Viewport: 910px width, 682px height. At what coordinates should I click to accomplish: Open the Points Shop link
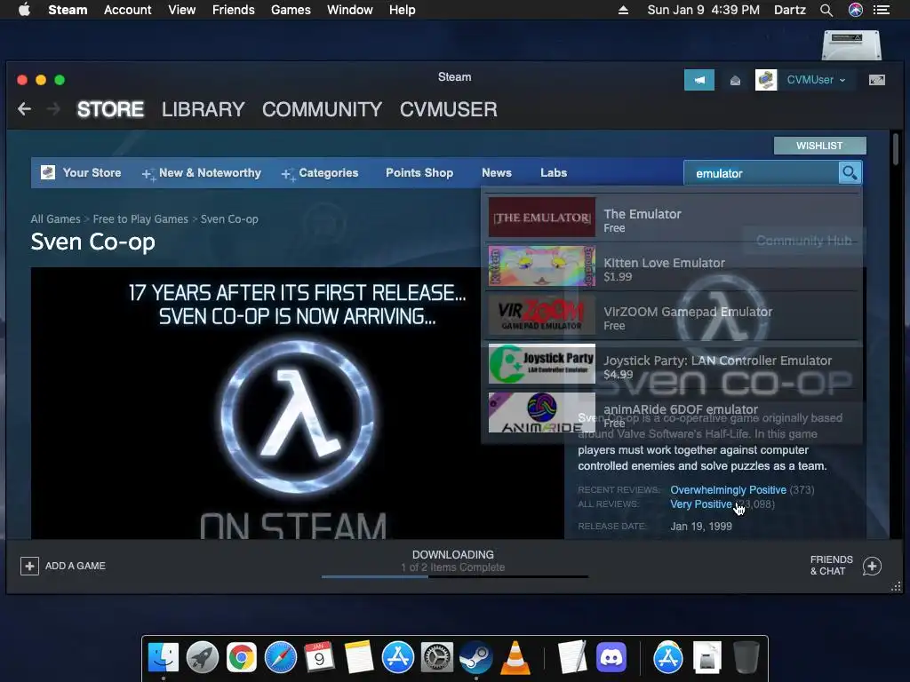click(x=419, y=173)
